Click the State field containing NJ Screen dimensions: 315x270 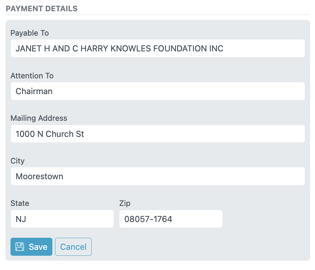[62, 219]
